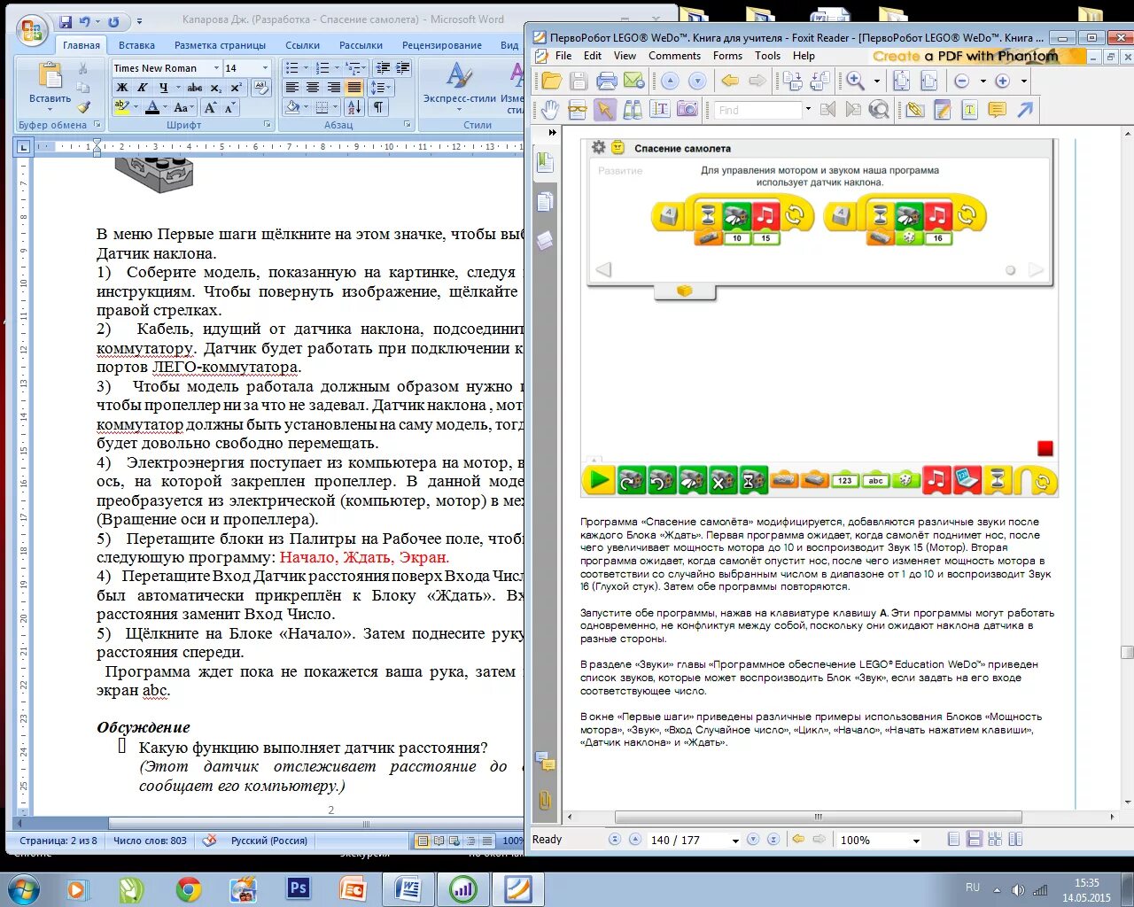Apply the red font color button
This screenshot has width=1134, height=907.
[151, 107]
